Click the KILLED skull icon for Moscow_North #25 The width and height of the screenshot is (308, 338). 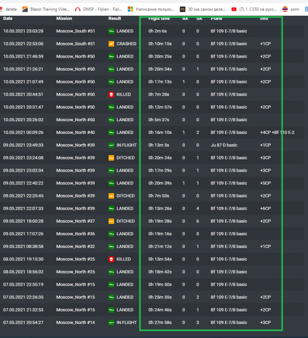[111, 259]
